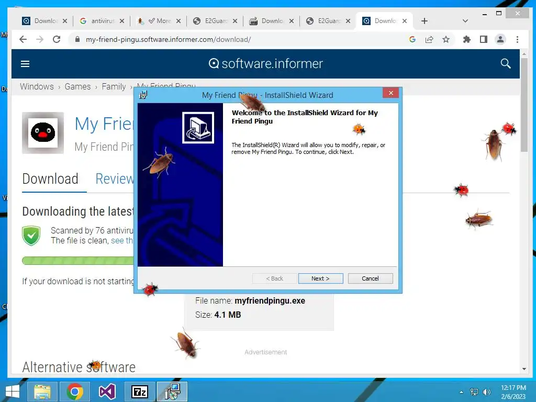The height and width of the screenshot is (402, 536).
Task: Open the Windows Start button
Action: point(13,392)
